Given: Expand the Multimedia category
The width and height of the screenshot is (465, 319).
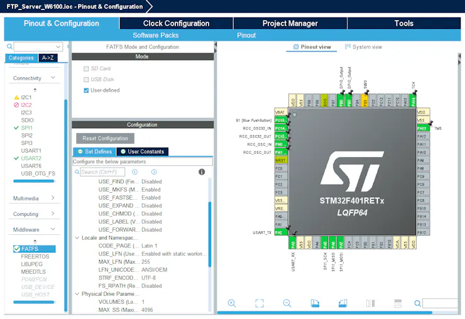Looking at the screenshot, I should tap(53, 198).
